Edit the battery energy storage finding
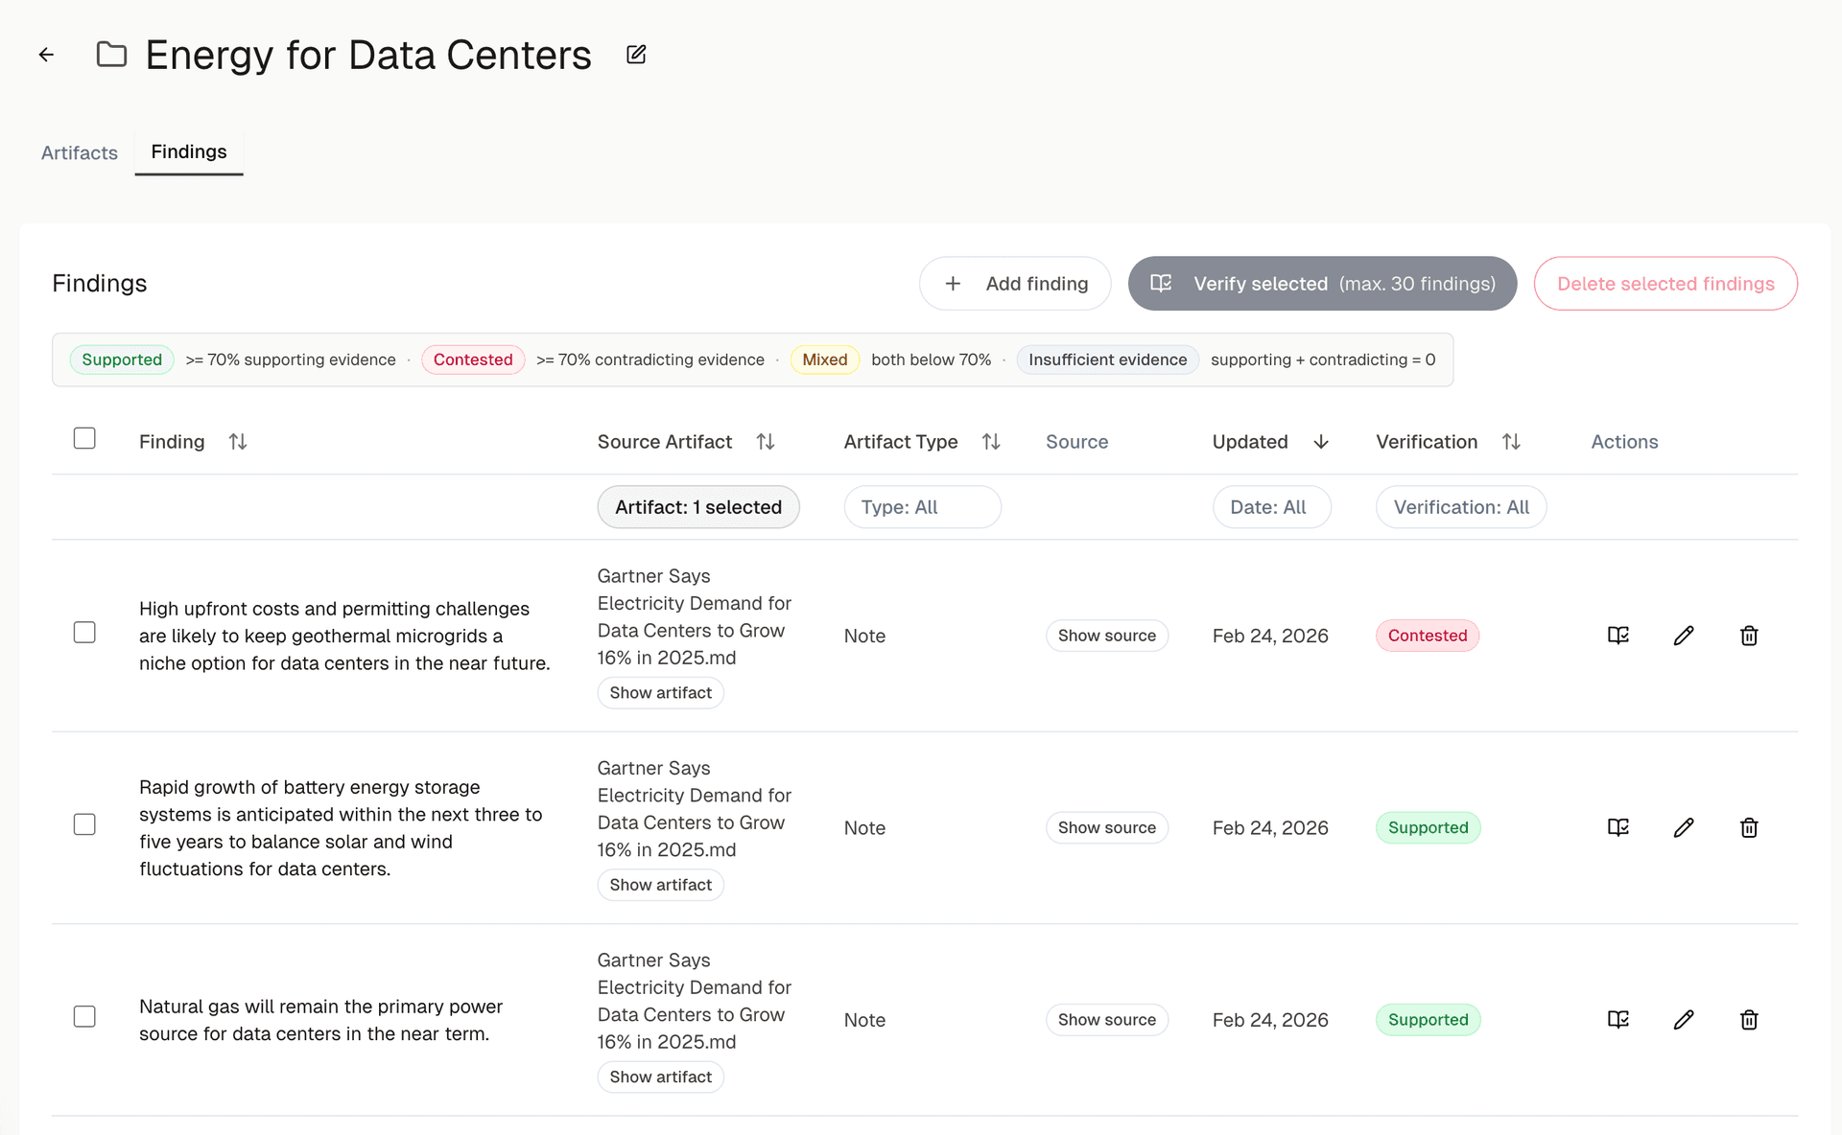 tap(1684, 827)
